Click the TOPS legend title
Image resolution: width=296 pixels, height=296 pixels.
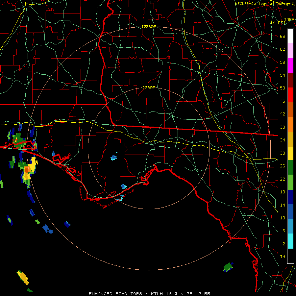click(x=289, y=19)
